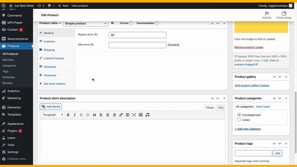Open the Activity flag panel
297x167 pixels.
pos(267,15)
